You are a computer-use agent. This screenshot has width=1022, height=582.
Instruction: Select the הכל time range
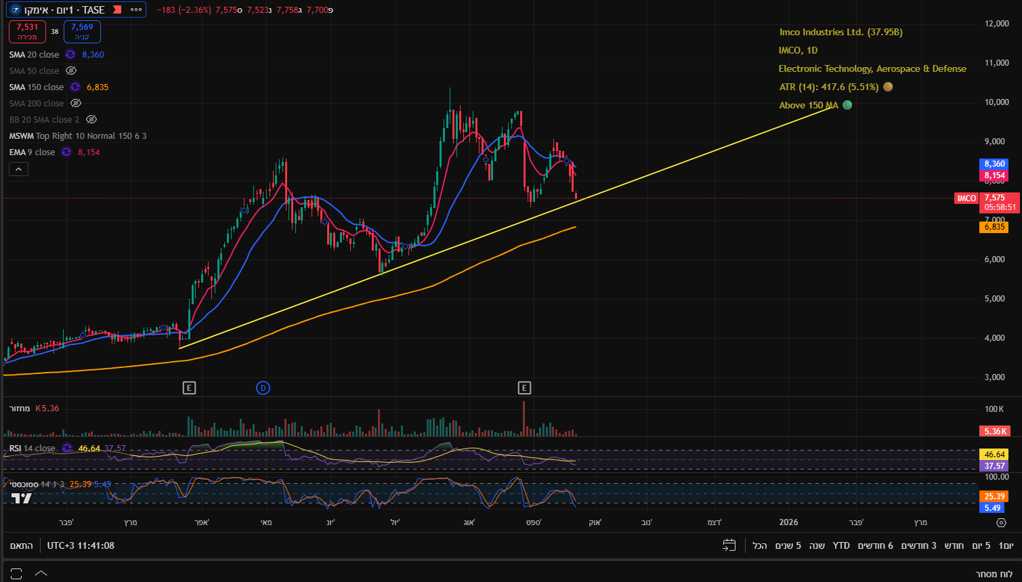tap(760, 545)
